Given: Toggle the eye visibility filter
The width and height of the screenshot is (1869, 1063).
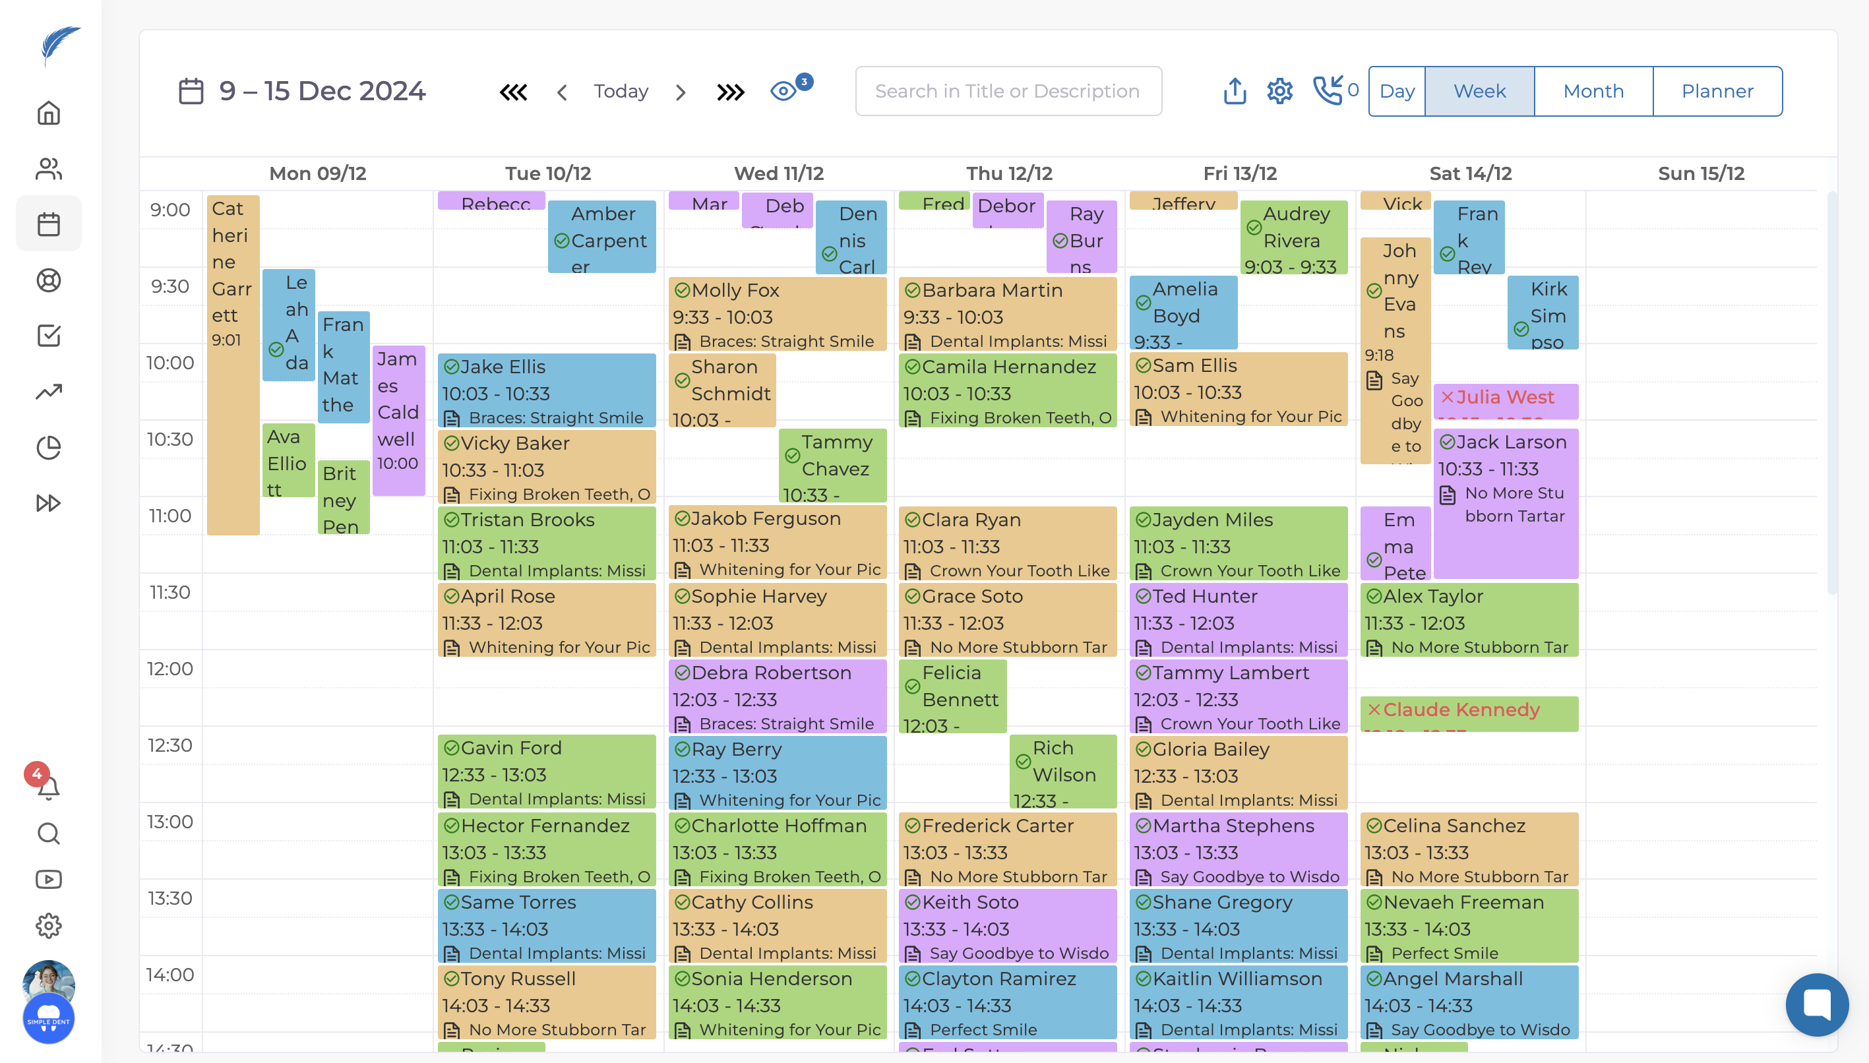Looking at the screenshot, I should pos(783,91).
